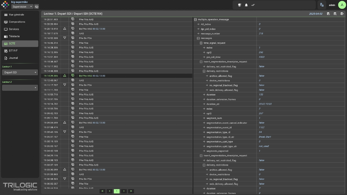This screenshot has height=195, width=347.
Task: Click down triangle in 19:00:08.503 row
Action: [65, 179]
